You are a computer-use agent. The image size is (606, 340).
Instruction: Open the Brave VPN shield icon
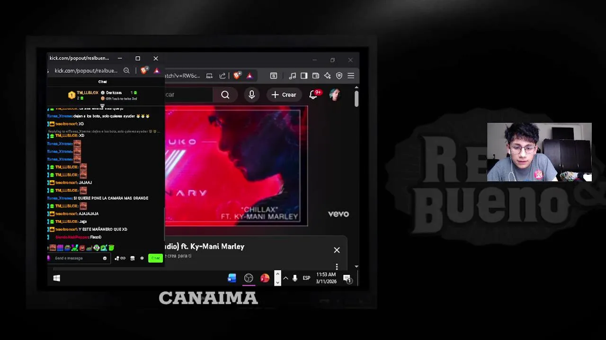coord(339,76)
